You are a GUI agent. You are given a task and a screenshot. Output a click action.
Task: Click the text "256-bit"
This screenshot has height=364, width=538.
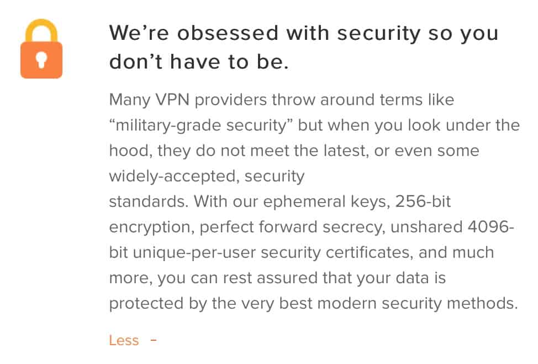pos(423,201)
